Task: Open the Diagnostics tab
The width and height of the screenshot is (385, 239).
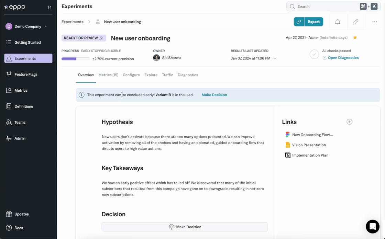Action: [x=188, y=75]
